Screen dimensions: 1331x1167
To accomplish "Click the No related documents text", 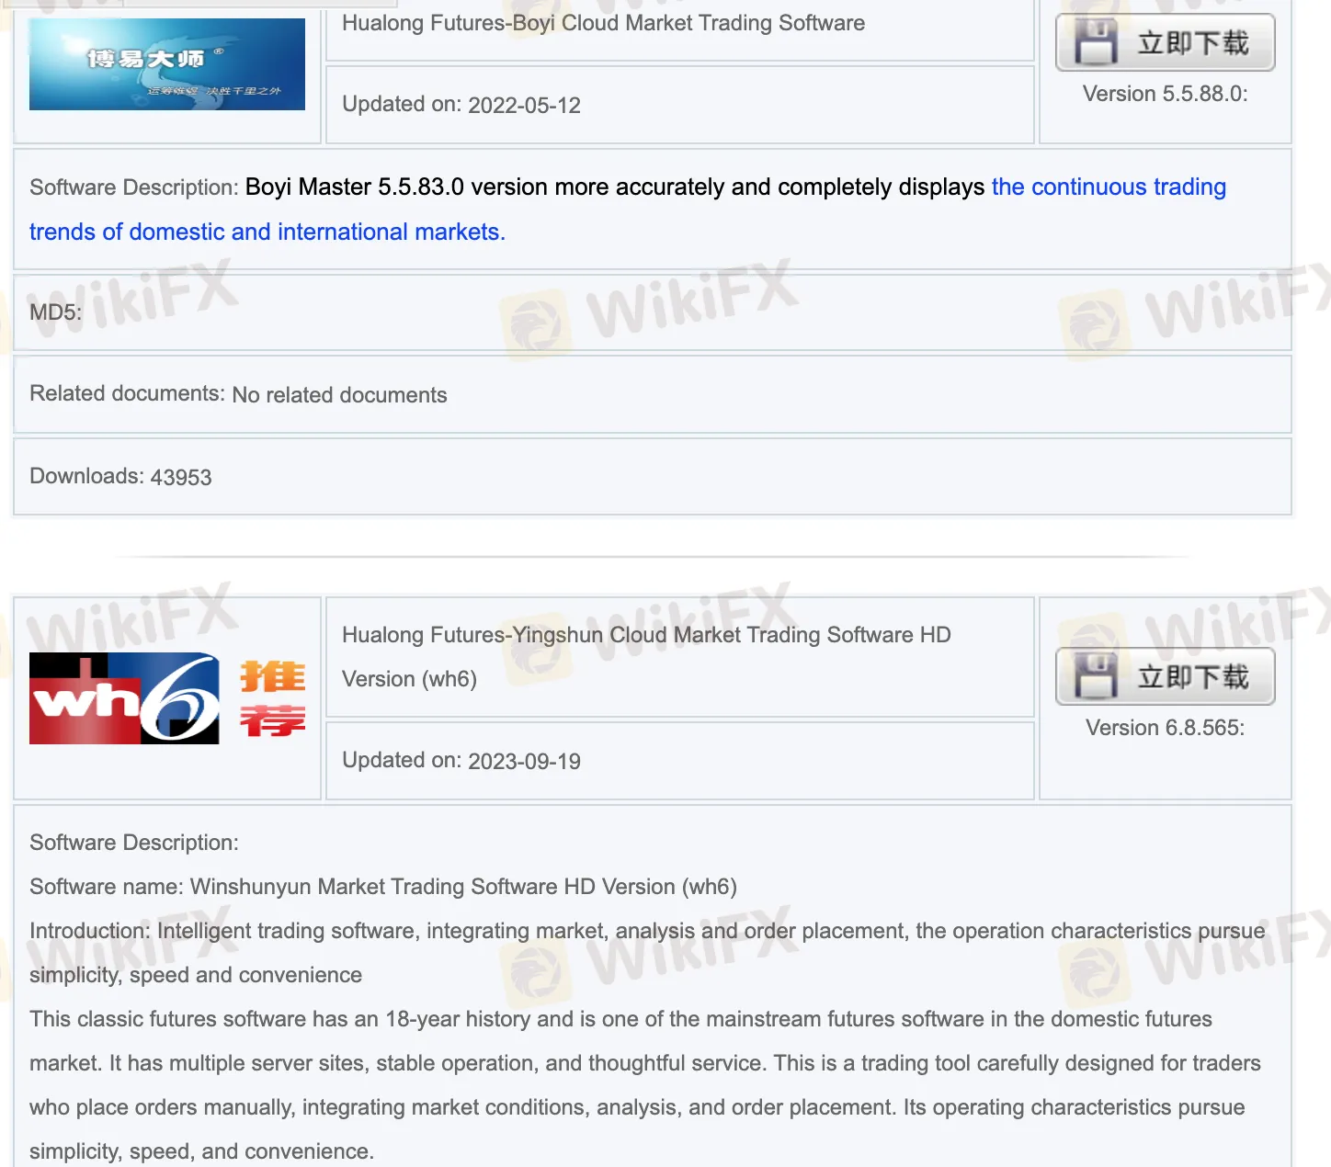I will click(338, 394).
